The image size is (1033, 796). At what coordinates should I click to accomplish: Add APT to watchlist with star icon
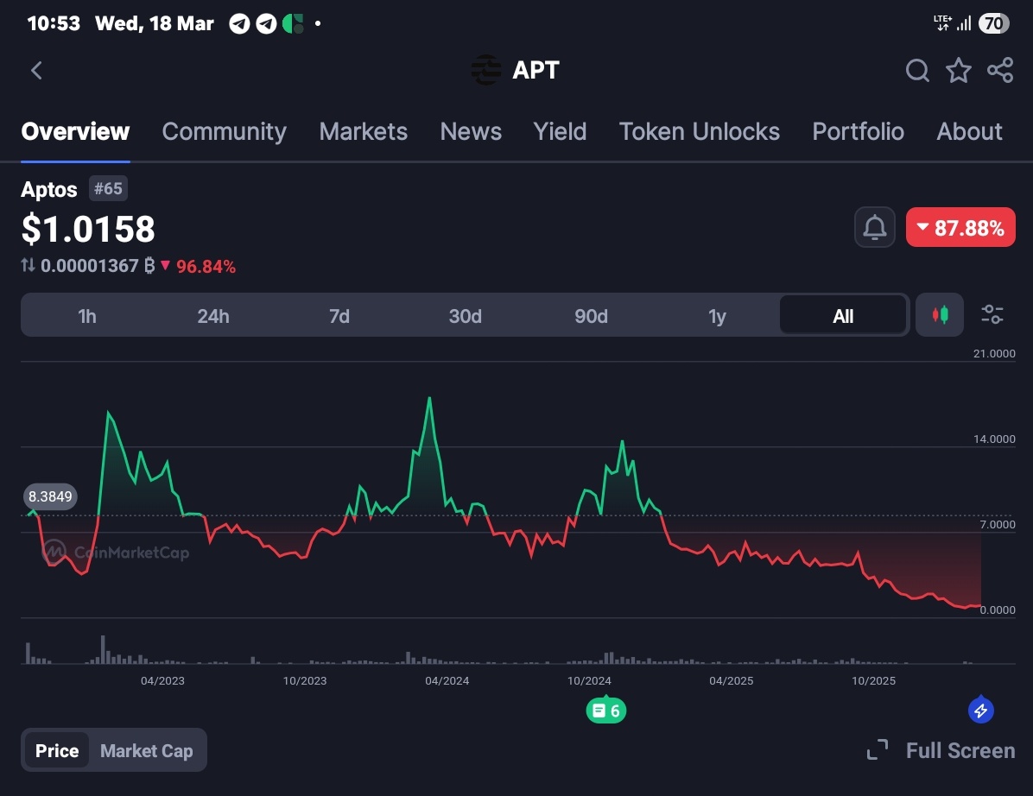pos(959,71)
